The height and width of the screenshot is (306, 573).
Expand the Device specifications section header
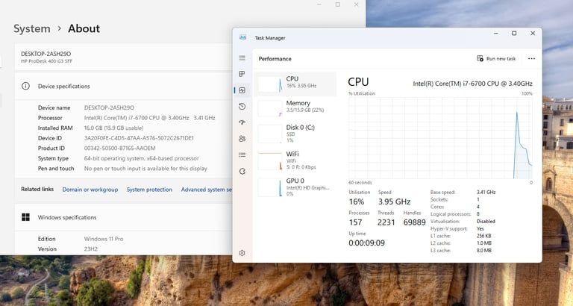click(x=124, y=87)
